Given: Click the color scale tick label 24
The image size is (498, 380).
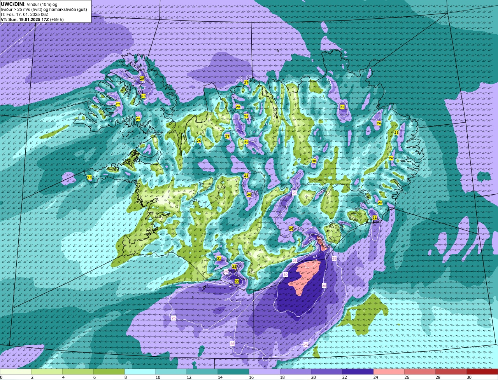Looking at the screenshot, I should coord(375,377).
